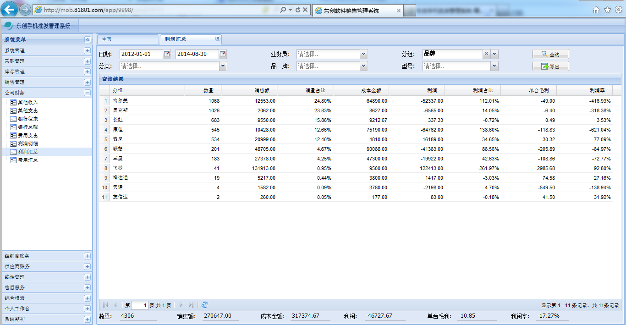Click the 导出 export button
The height and width of the screenshot is (325, 626).
[x=550, y=66]
